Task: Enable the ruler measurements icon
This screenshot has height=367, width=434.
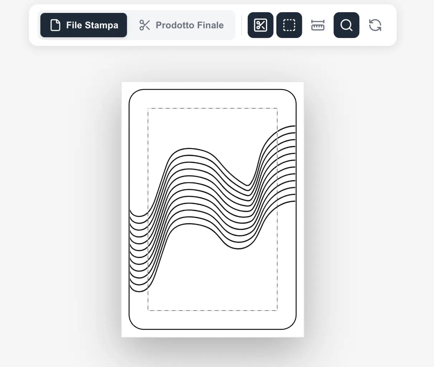Action: pos(318,25)
